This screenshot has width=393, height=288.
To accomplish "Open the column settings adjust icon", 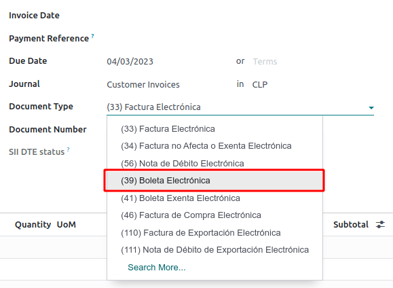I will click(380, 224).
